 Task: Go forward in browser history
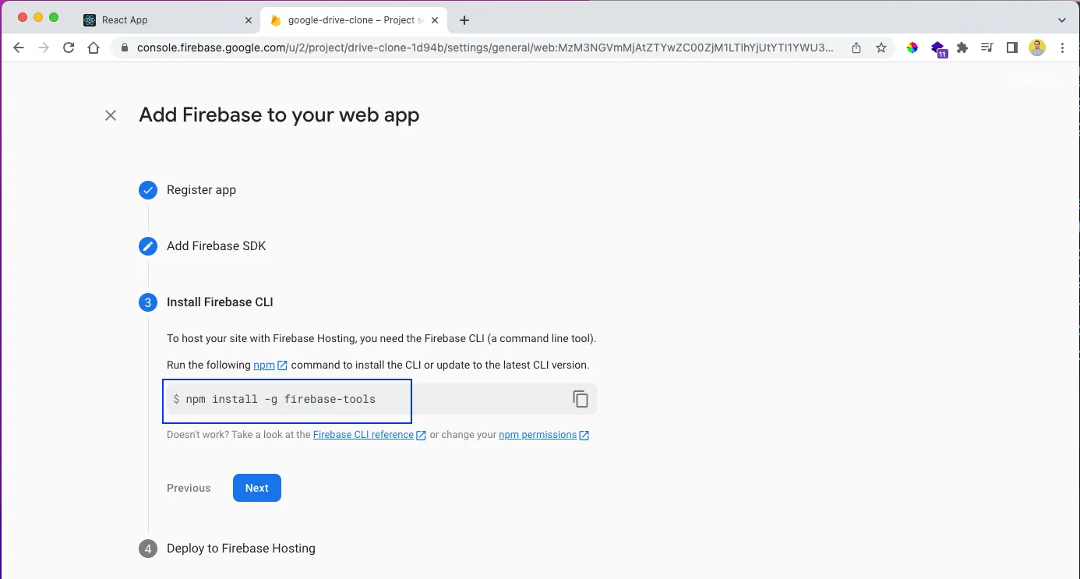click(44, 48)
